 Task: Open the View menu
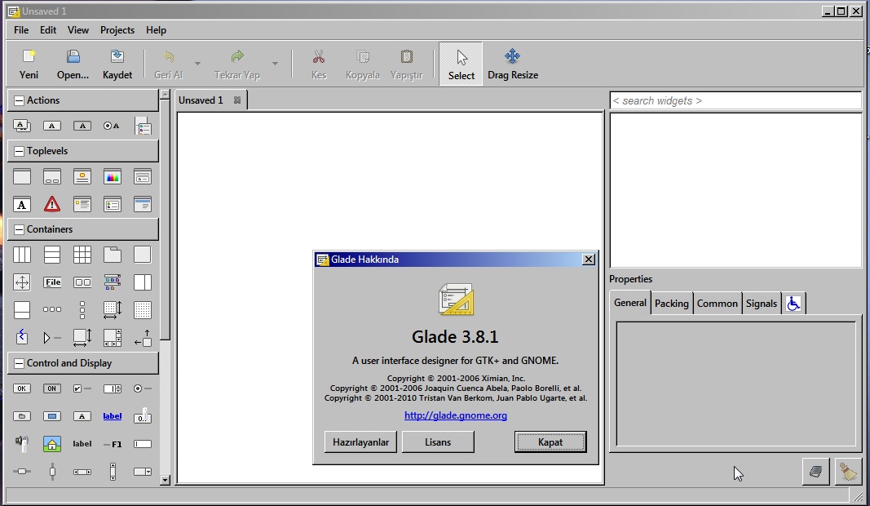[78, 30]
